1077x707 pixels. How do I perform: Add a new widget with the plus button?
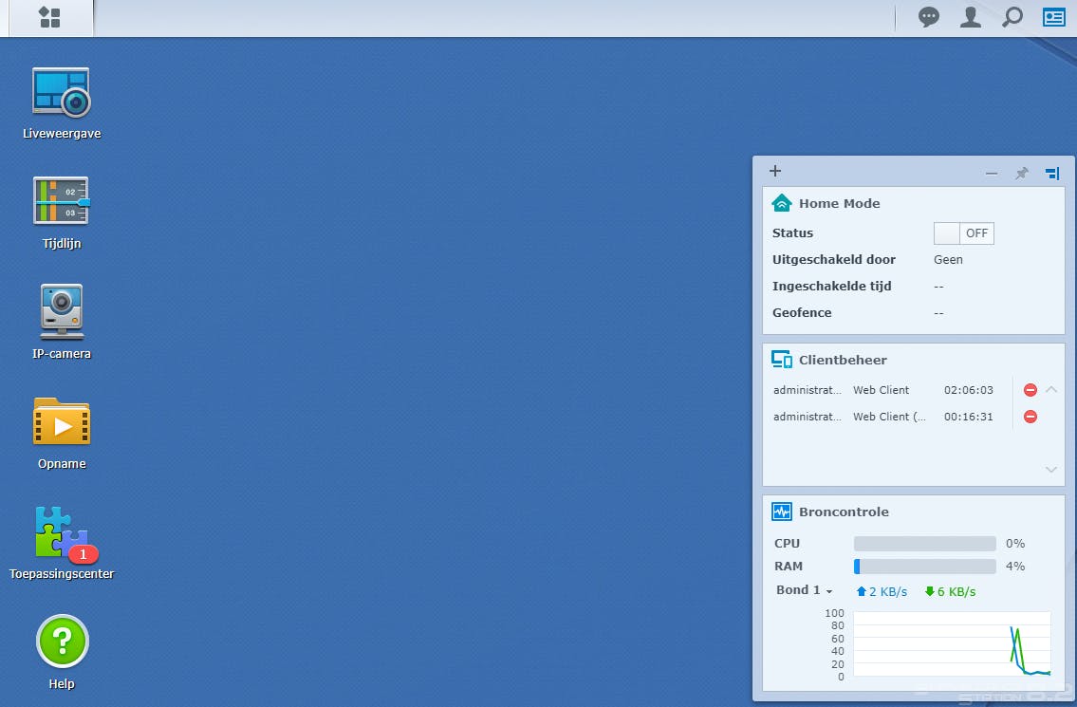pos(775,171)
